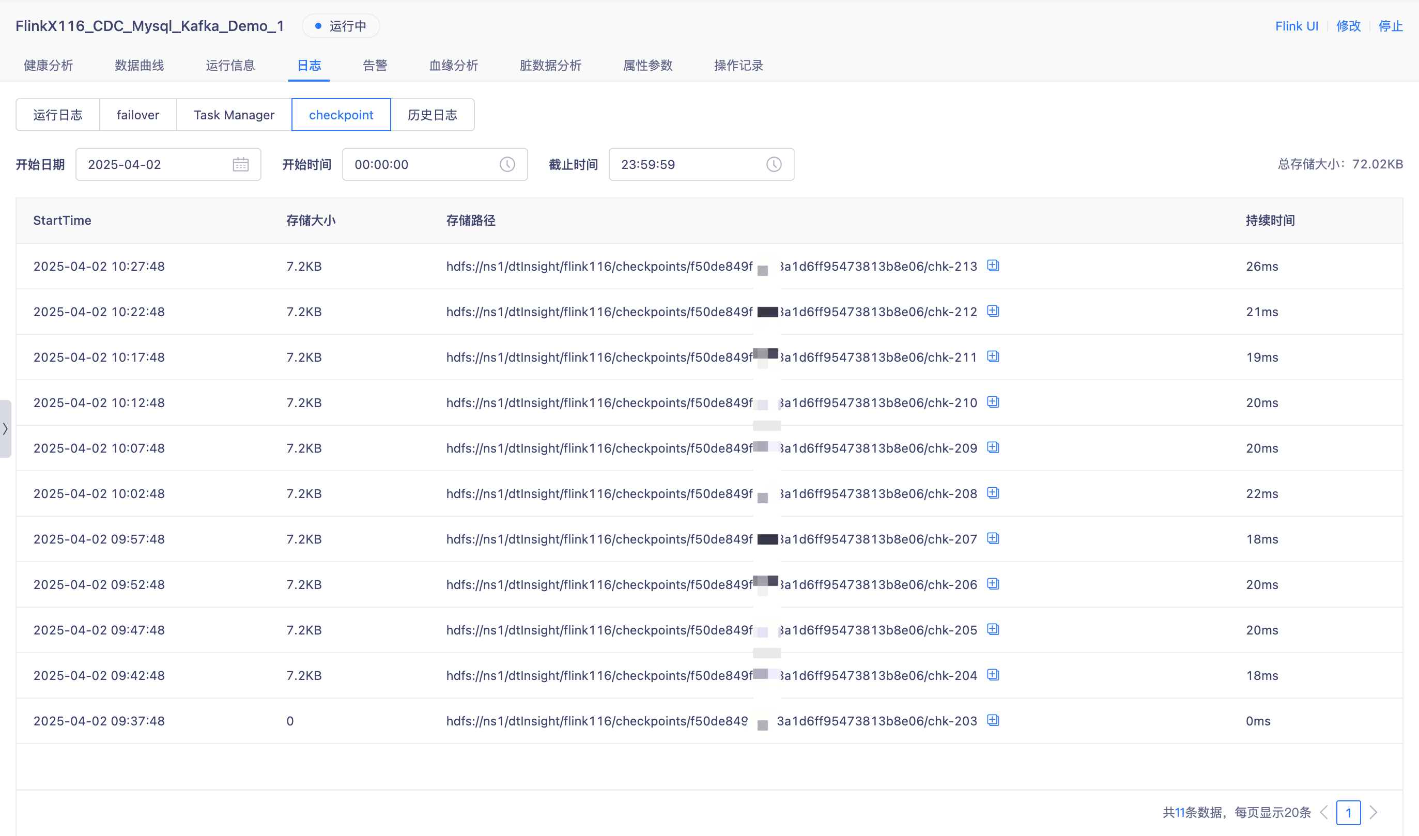Image resolution: width=1419 pixels, height=836 pixels.
Task: Click job title FlinkX116_CDC_Mysql_Kafka_Demo_1
Action: pyautogui.click(x=150, y=26)
